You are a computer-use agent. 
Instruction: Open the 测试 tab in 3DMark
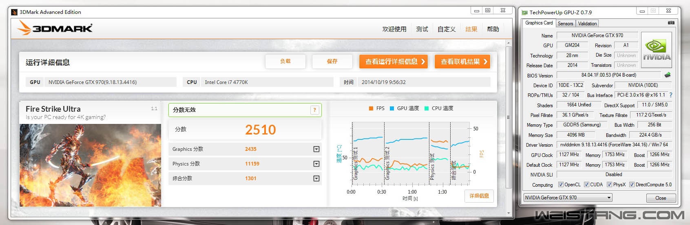tap(422, 29)
